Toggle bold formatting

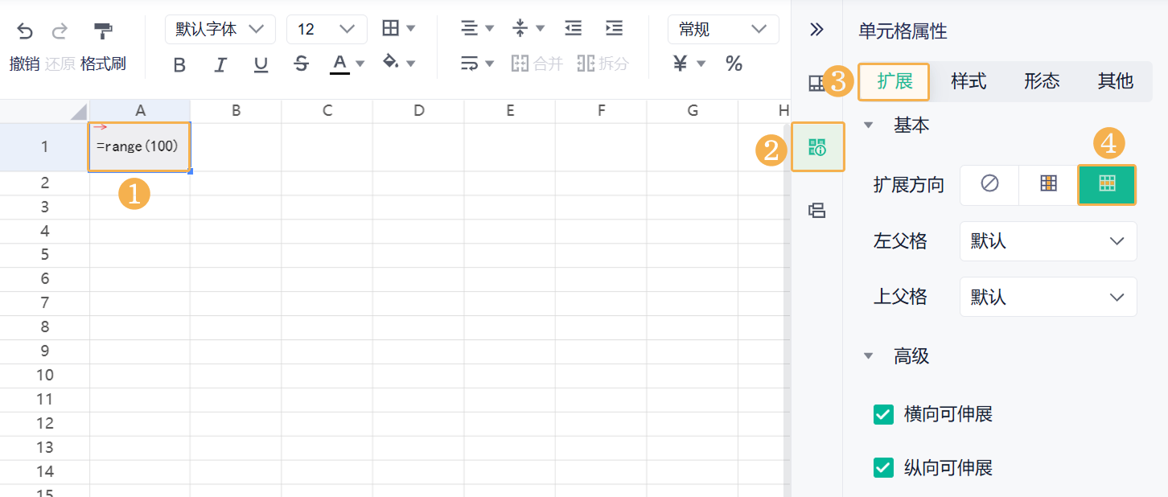tap(179, 64)
